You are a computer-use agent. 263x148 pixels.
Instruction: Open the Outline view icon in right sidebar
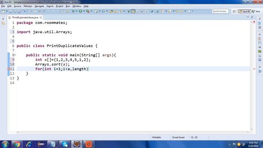pyautogui.click(x=260, y=23)
